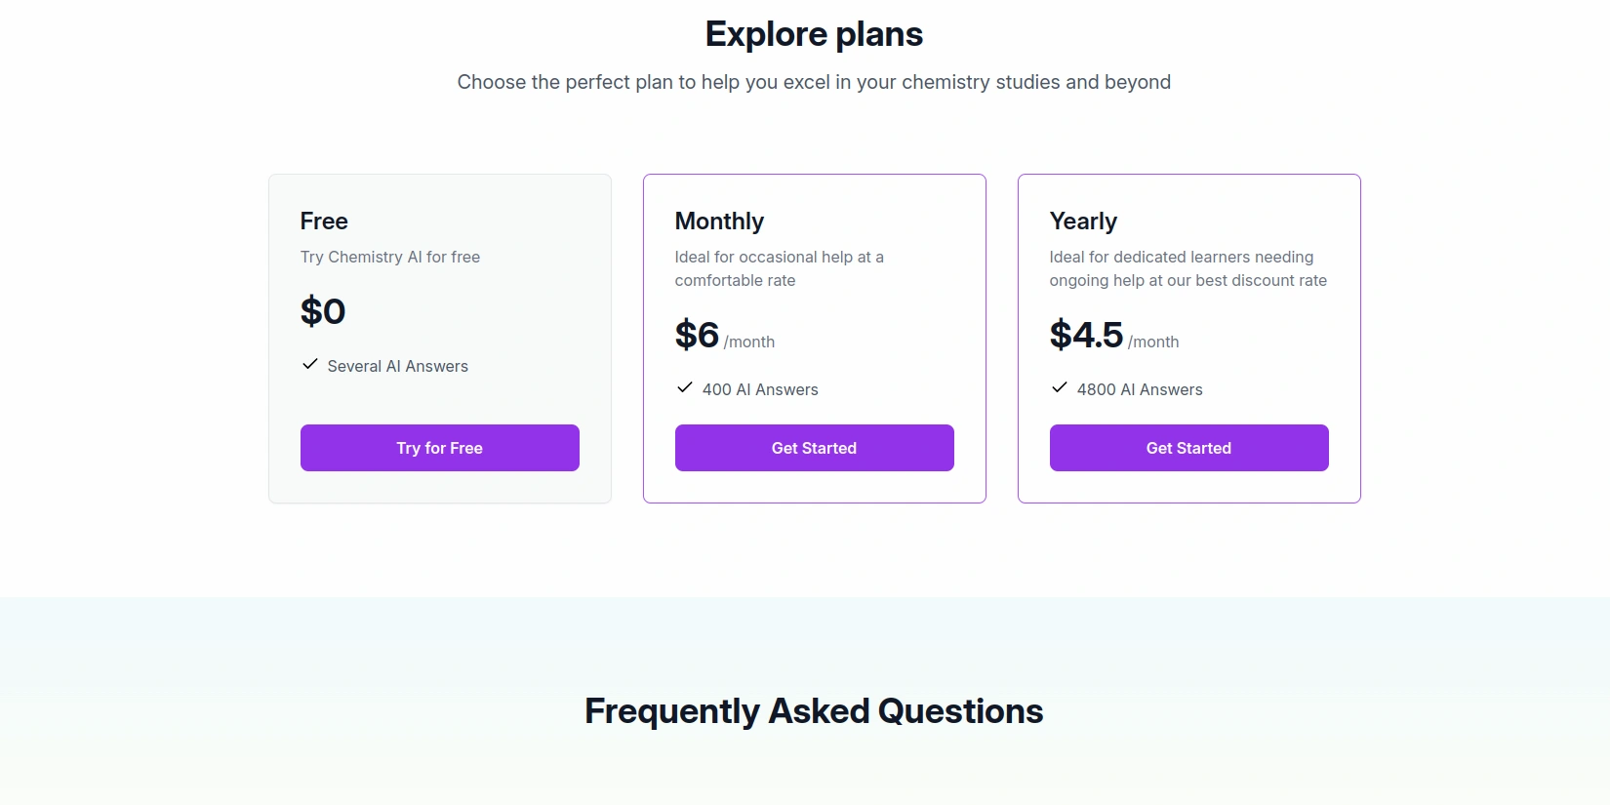This screenshot has width=1610, height=805.
Task: Select the Free plan title
Action: point(324,221)
